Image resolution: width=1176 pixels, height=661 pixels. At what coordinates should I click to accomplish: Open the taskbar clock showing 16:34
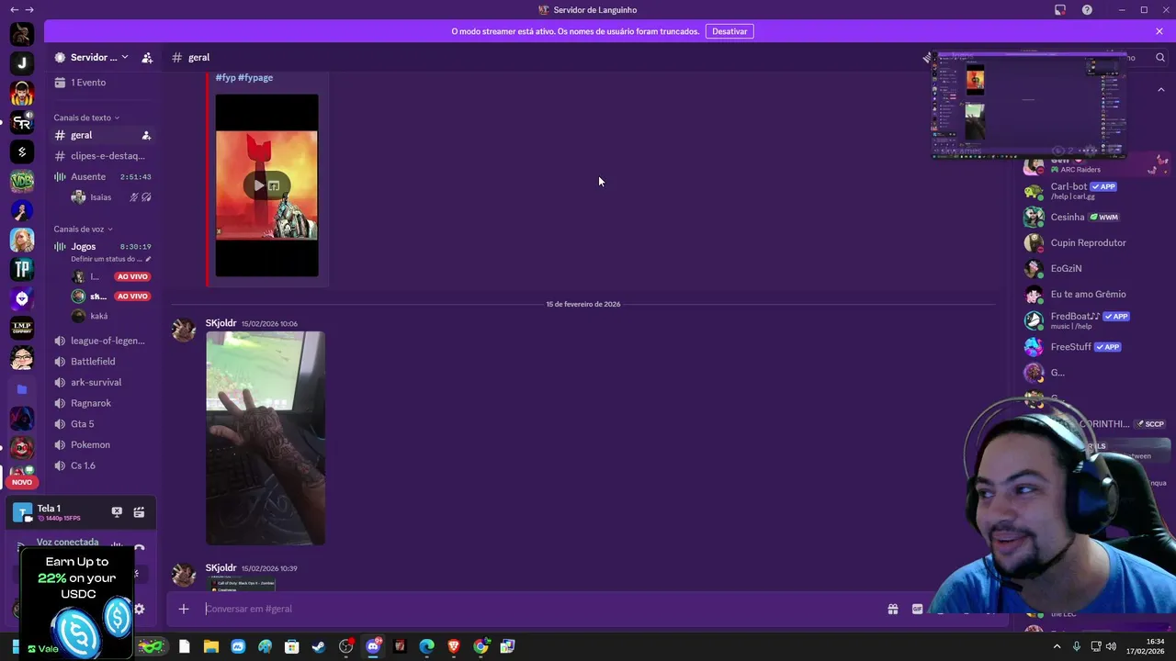pyautogui.click(x=1146, y=646)
